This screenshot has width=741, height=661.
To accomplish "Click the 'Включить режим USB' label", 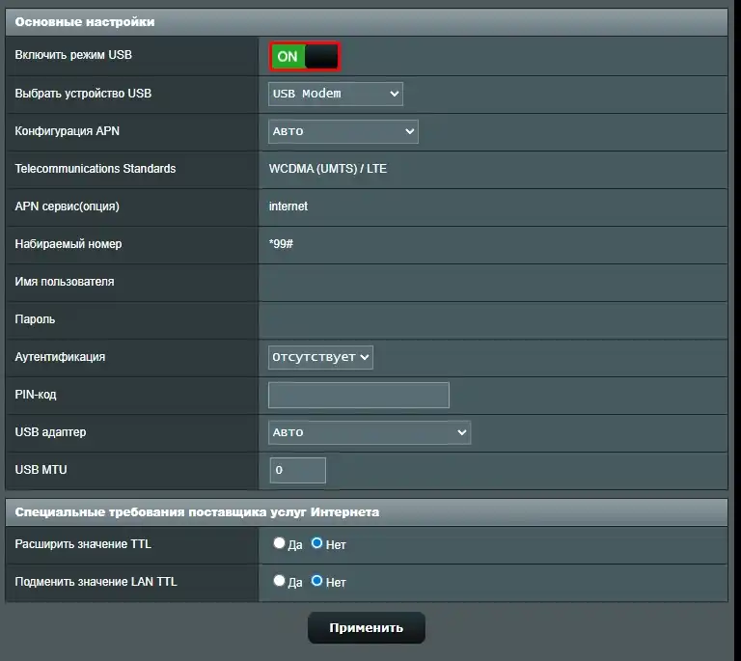I will tap(73, 56).
